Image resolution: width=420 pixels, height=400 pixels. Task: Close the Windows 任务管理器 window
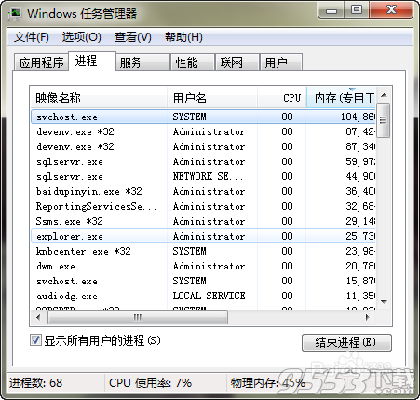(391, 10)
